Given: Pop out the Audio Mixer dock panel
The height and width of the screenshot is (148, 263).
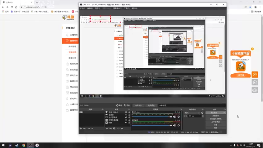Looking at the screenshot, I should tap(181, 110).
